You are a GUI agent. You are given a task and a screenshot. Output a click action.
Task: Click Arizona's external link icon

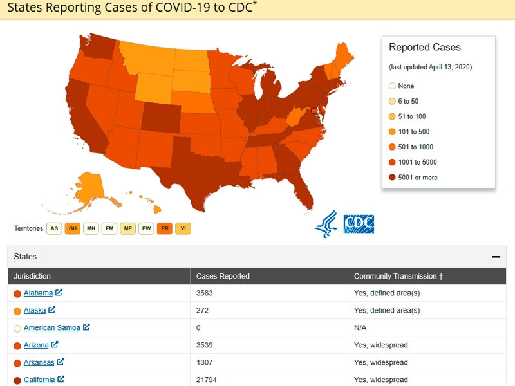pos(55,345)
